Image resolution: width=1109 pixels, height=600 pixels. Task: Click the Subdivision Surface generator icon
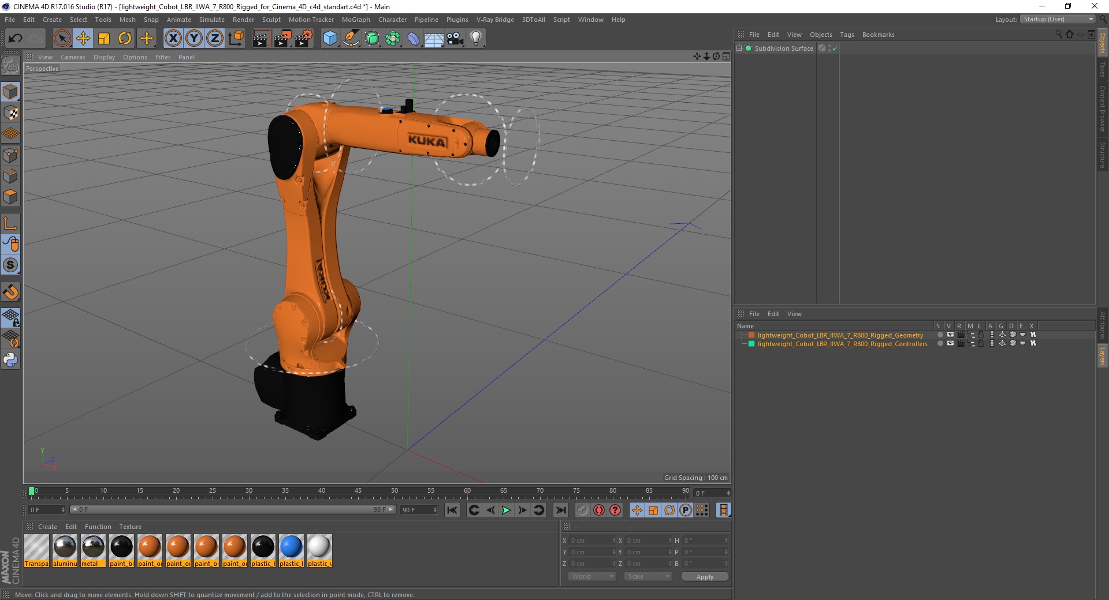372,39
